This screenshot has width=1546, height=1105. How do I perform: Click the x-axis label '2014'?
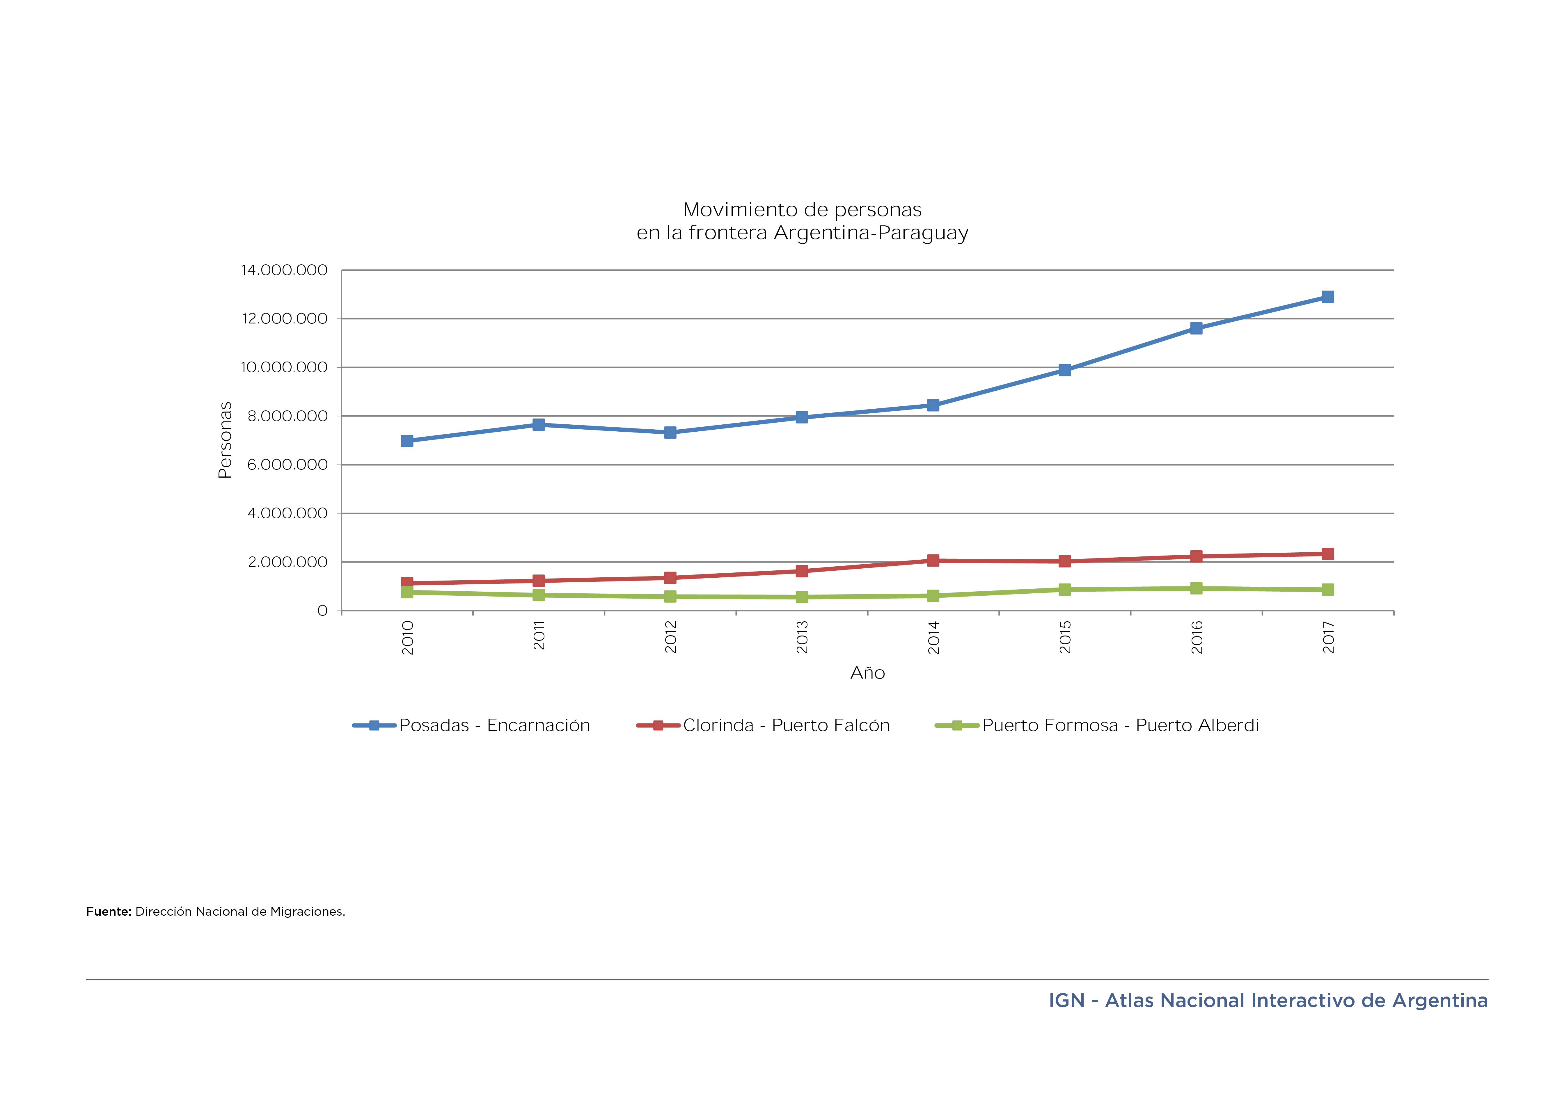pos(933,637)
